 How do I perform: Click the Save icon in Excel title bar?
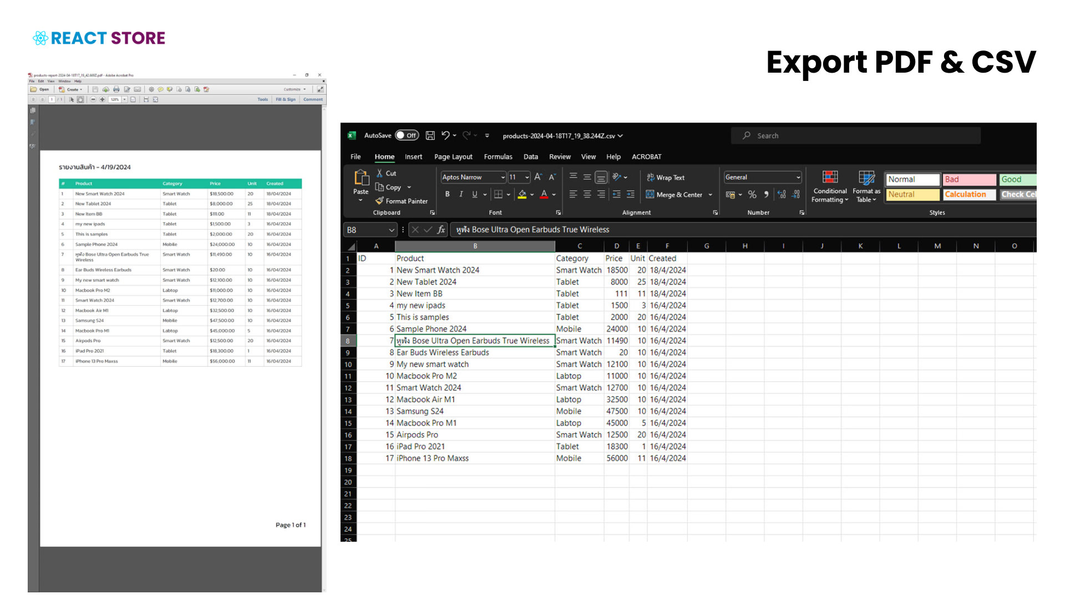click(430, 135)
